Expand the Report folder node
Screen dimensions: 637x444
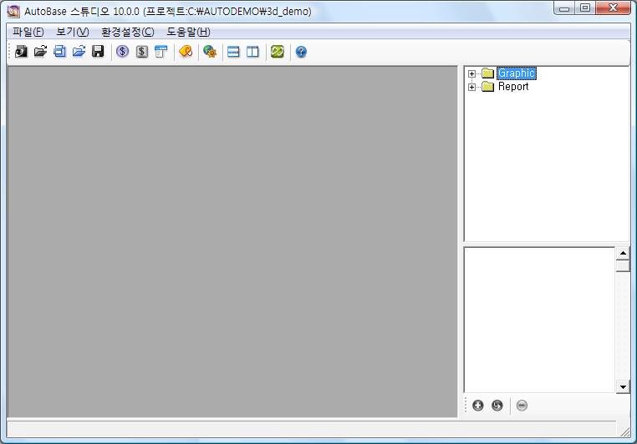tap(471, 87)
